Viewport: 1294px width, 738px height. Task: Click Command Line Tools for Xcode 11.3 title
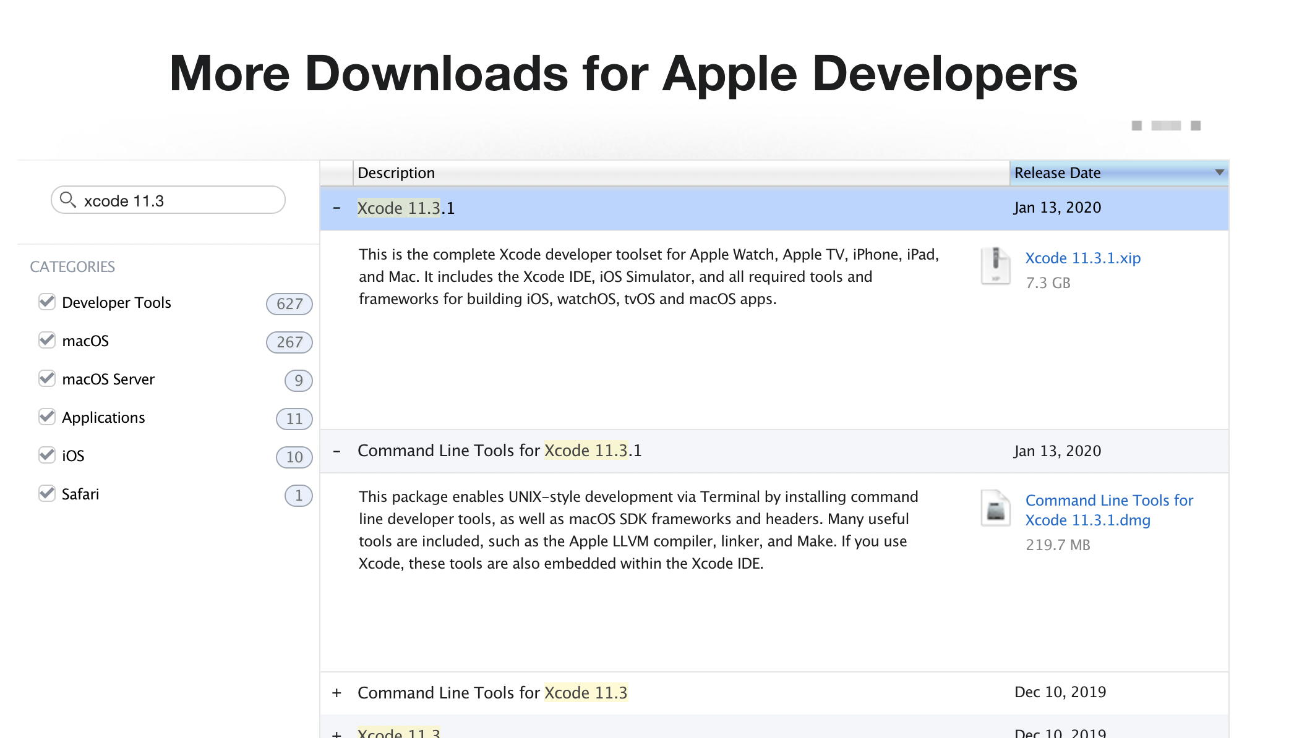pyautogui.click(x=492, y=693)
